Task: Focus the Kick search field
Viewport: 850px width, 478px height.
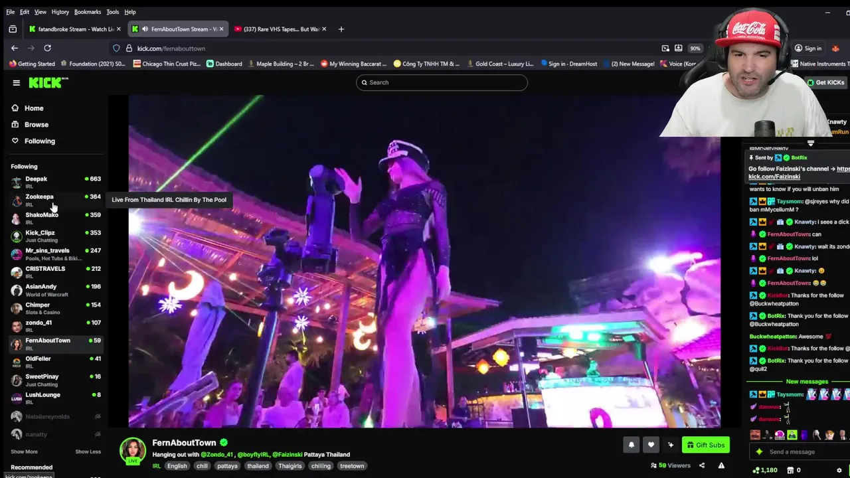Action: [x=442, y=82]
